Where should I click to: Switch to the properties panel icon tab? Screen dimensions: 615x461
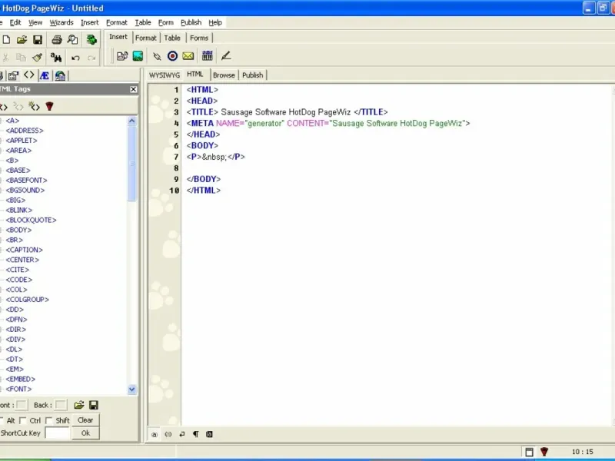(x=13, y=75)
